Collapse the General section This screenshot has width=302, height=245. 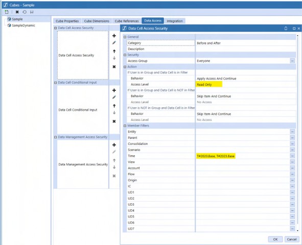pos(125,37)
